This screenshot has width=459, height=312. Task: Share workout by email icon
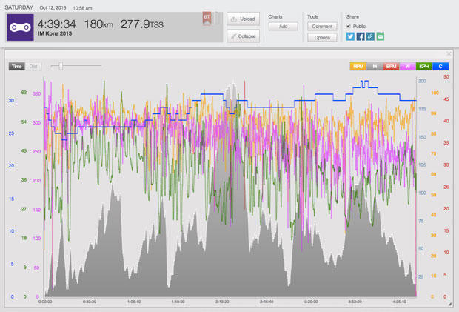coord(381,36)
